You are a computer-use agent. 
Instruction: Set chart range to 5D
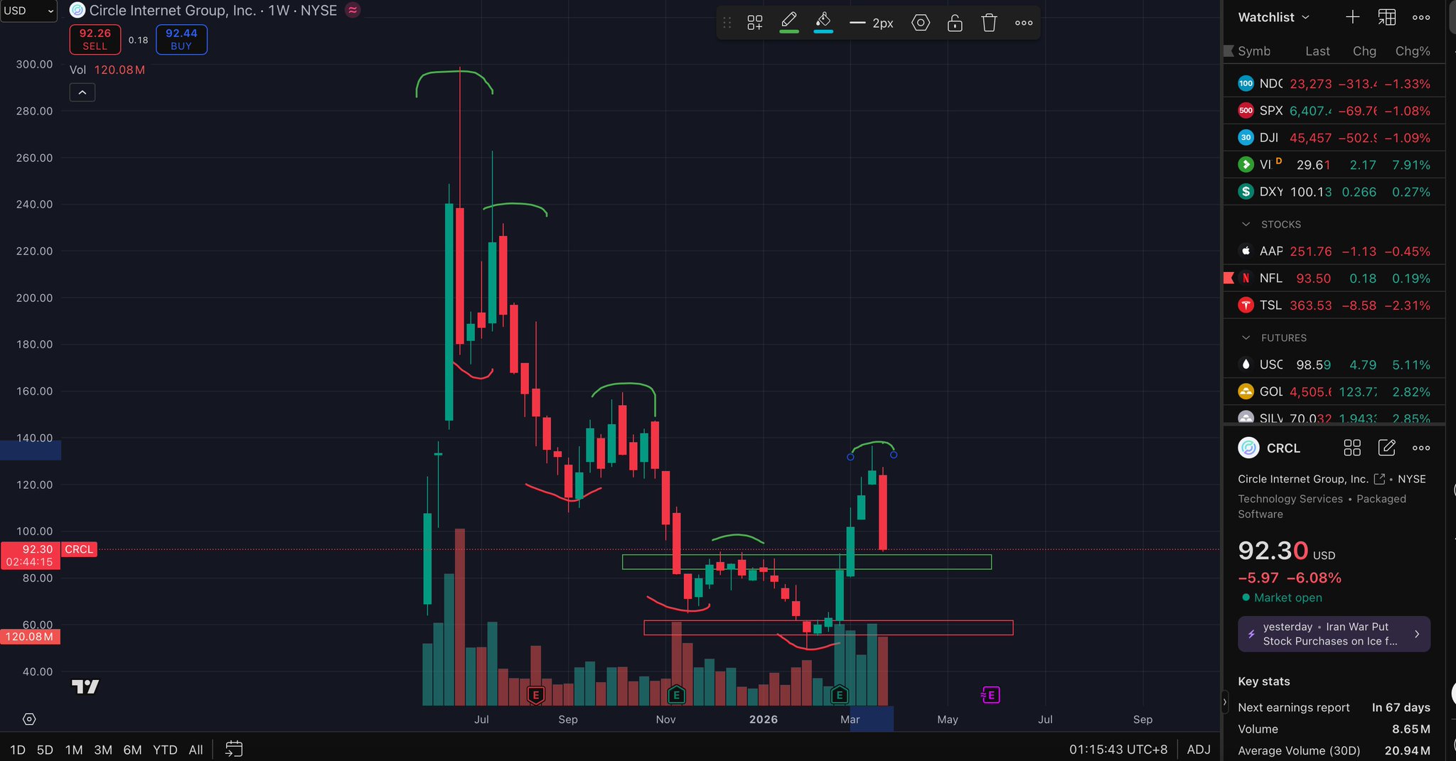coord(45,750)
